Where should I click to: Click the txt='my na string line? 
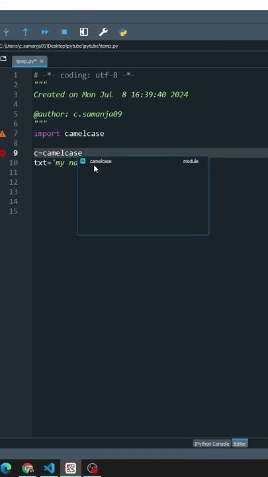click(x=56, y=163)
